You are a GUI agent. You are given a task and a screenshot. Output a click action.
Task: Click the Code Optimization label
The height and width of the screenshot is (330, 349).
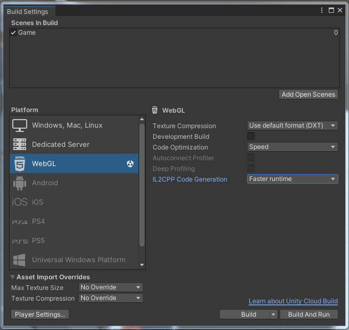click(180, 147)
